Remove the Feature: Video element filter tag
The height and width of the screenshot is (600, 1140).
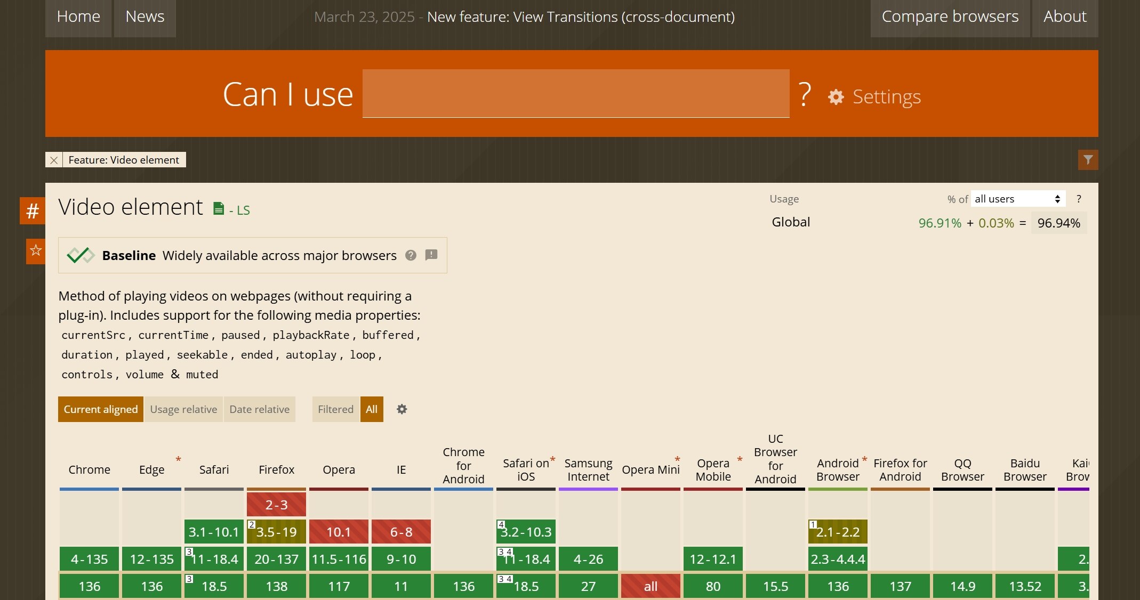[x=54, y=160]
